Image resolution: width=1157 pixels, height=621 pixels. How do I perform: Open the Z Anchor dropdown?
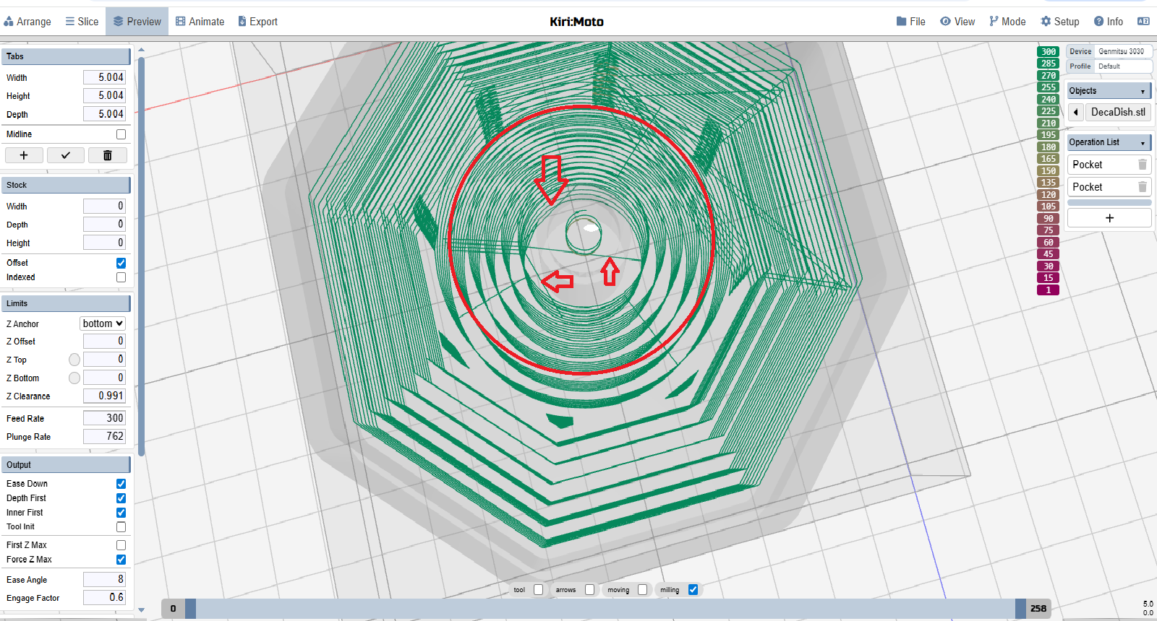pyautogui.click(x=103, y=323)
